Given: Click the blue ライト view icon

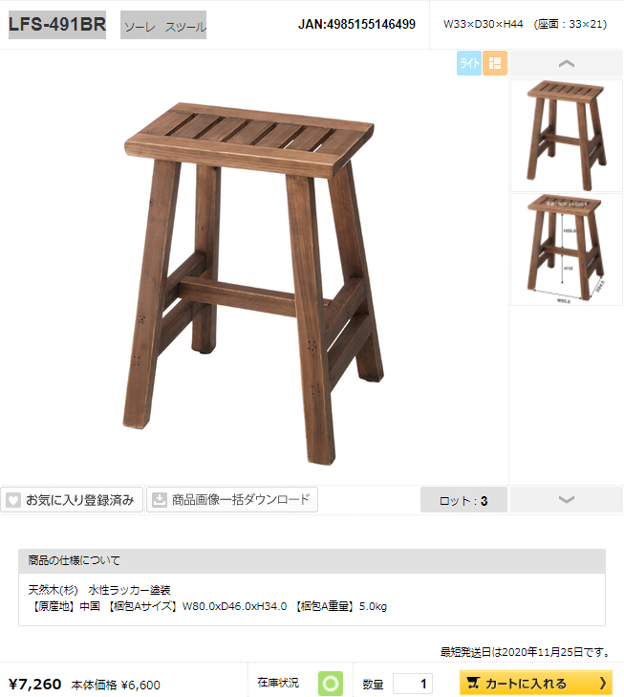Looking at the screenshot, I should 469,63.
